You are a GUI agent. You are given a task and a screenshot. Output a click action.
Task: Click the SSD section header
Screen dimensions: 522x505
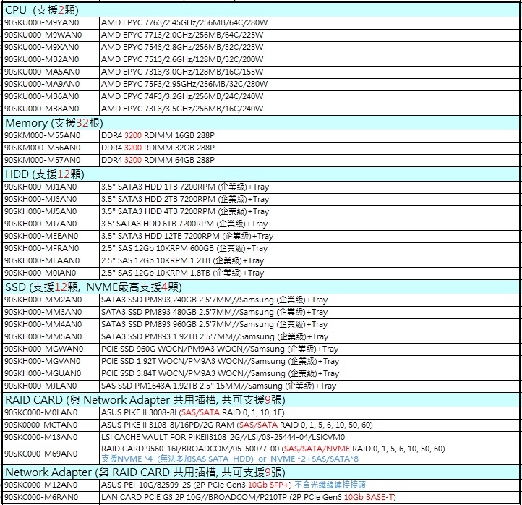pyautogui.click(x=261, y=287)
